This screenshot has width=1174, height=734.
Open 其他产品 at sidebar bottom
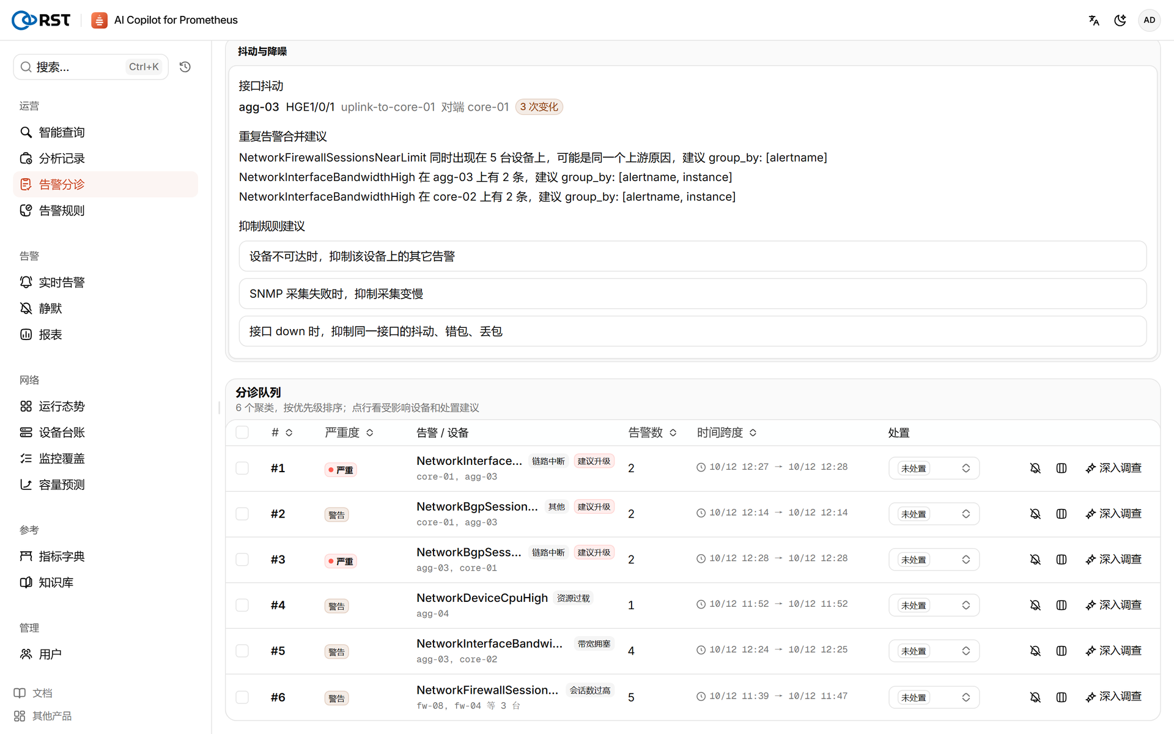coord(43,716)
